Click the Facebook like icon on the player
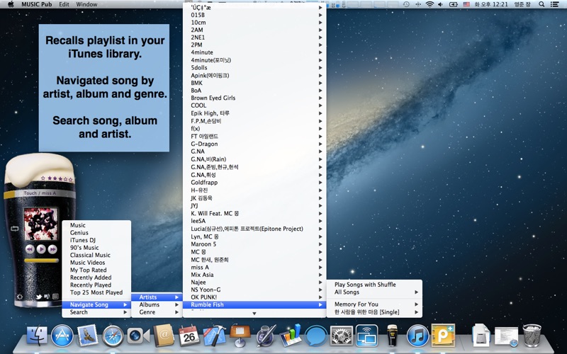The height and width of the screenshot is (354, 567). point(47,297)
